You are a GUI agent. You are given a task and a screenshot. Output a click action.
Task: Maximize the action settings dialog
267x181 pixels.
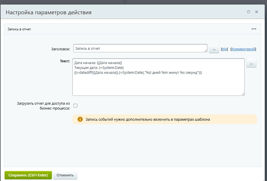(x=248, y=12)
